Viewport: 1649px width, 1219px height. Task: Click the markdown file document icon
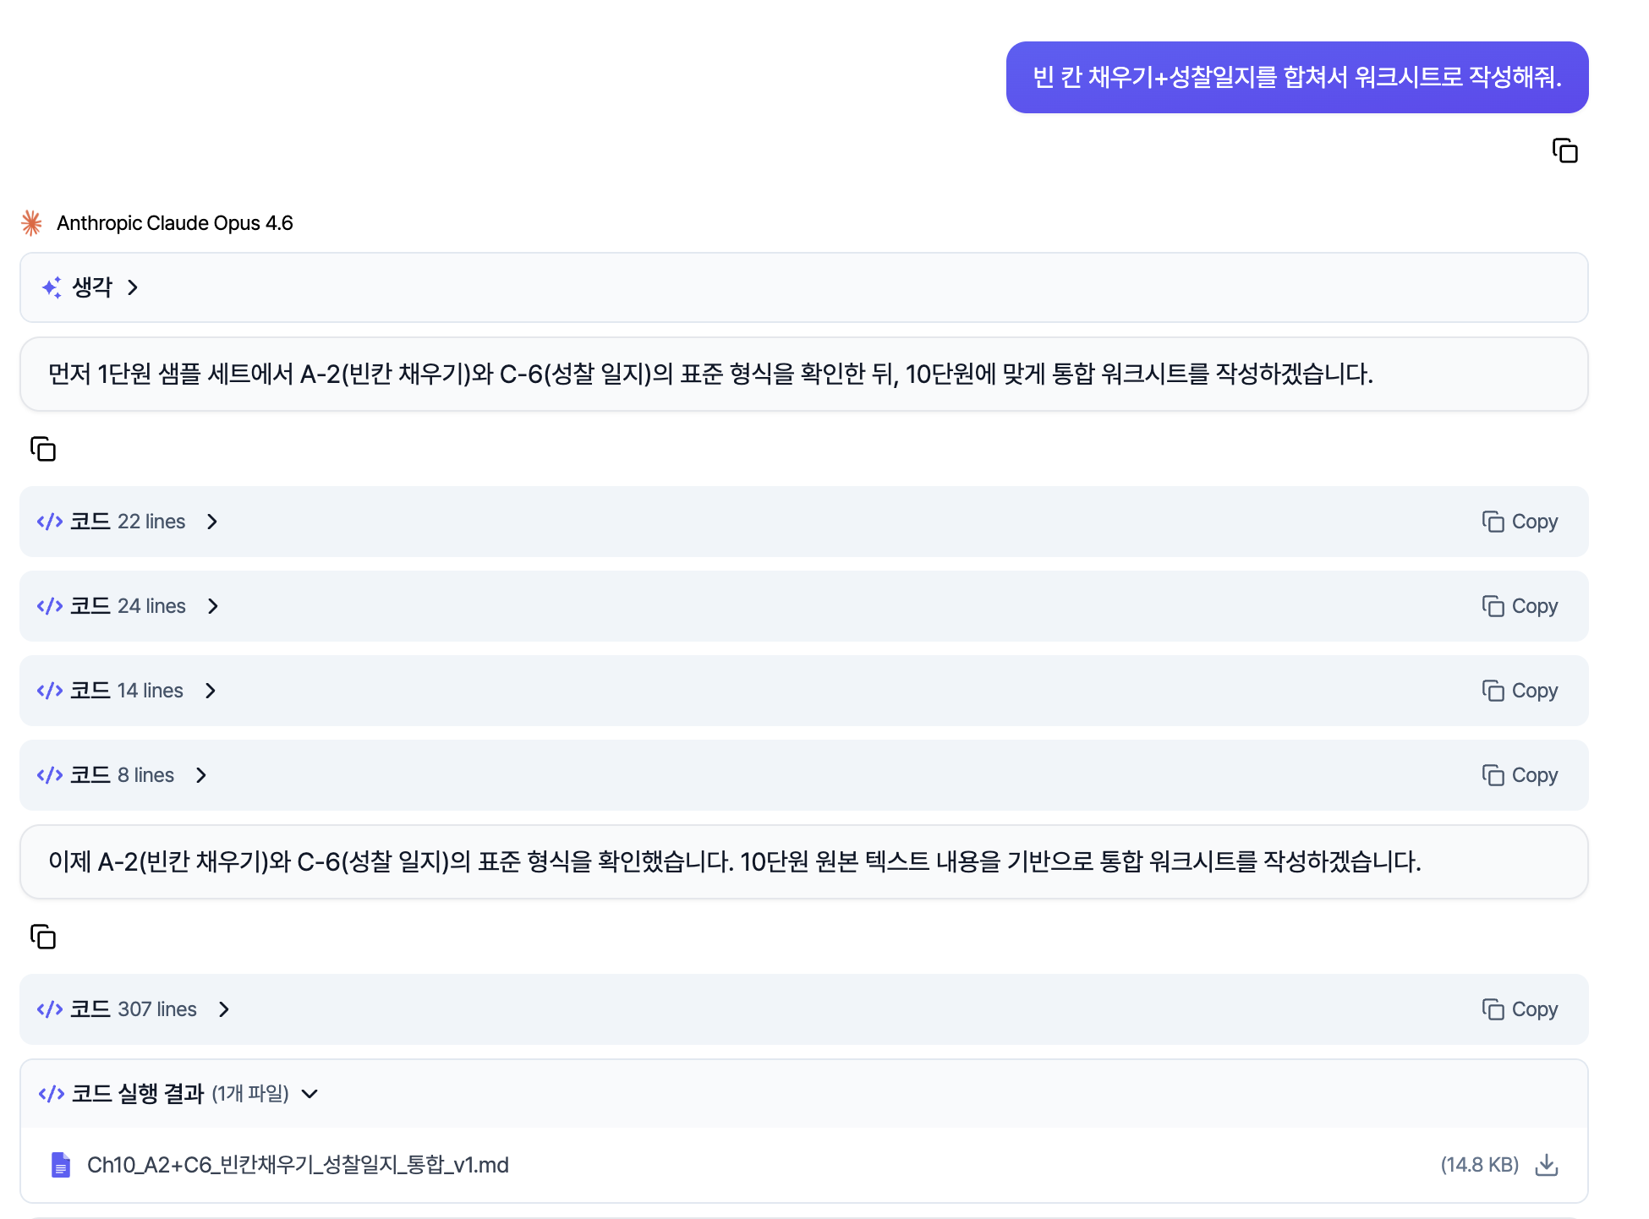pos(61,1165)
